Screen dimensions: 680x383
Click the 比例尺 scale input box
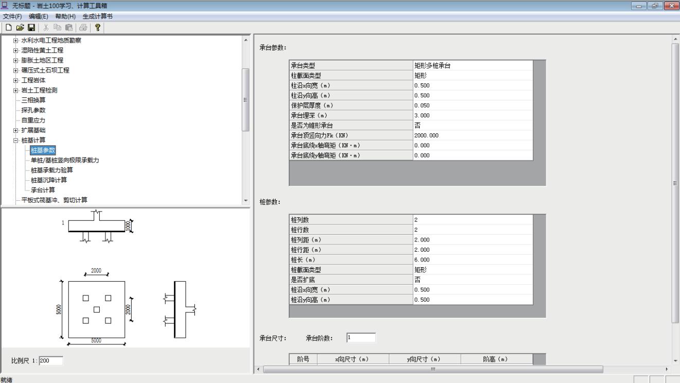click(x=51, y=361)
